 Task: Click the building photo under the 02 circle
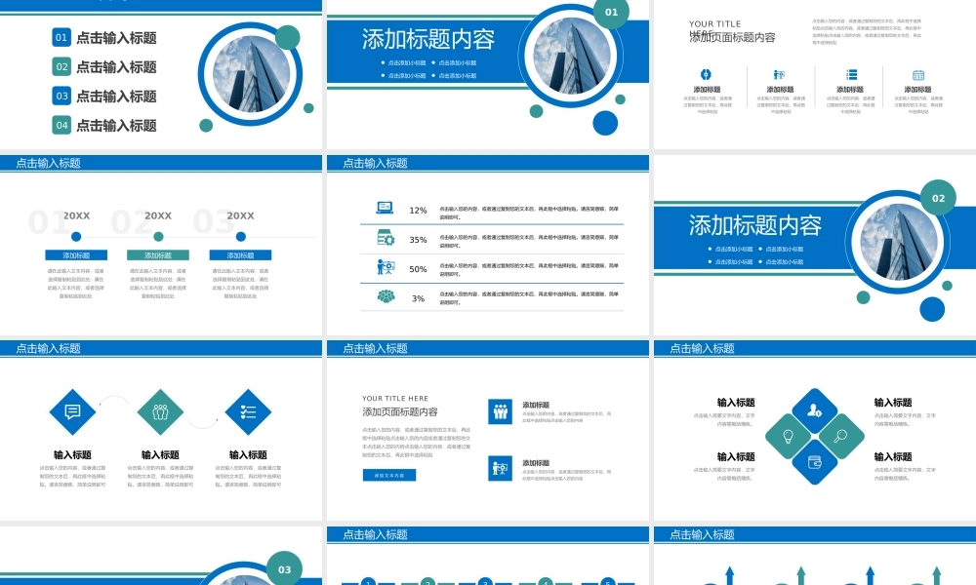[898, 243]
